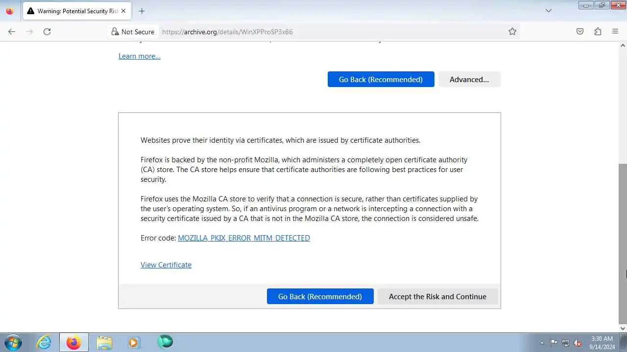
Task: Open the teal round taskbar application icon
Action: [x=165, y=341]
